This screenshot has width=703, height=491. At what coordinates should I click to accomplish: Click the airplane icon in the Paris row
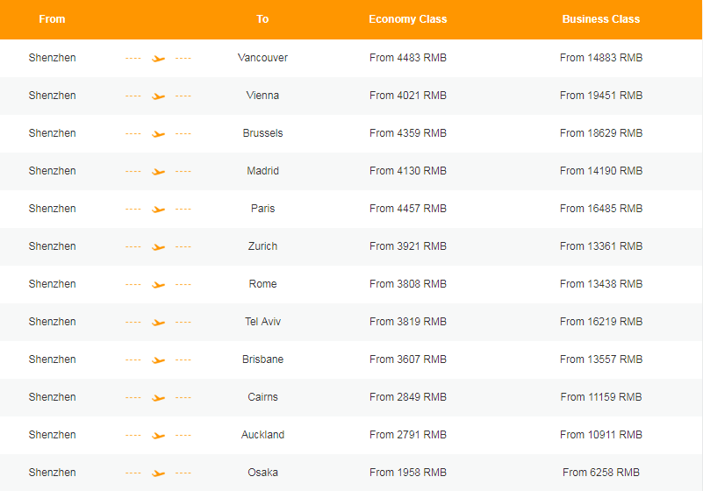[x=158, y=210]
